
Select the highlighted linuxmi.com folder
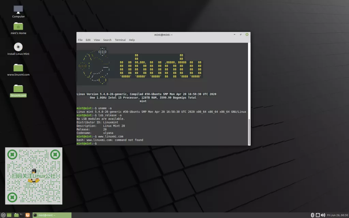point(18,91)
